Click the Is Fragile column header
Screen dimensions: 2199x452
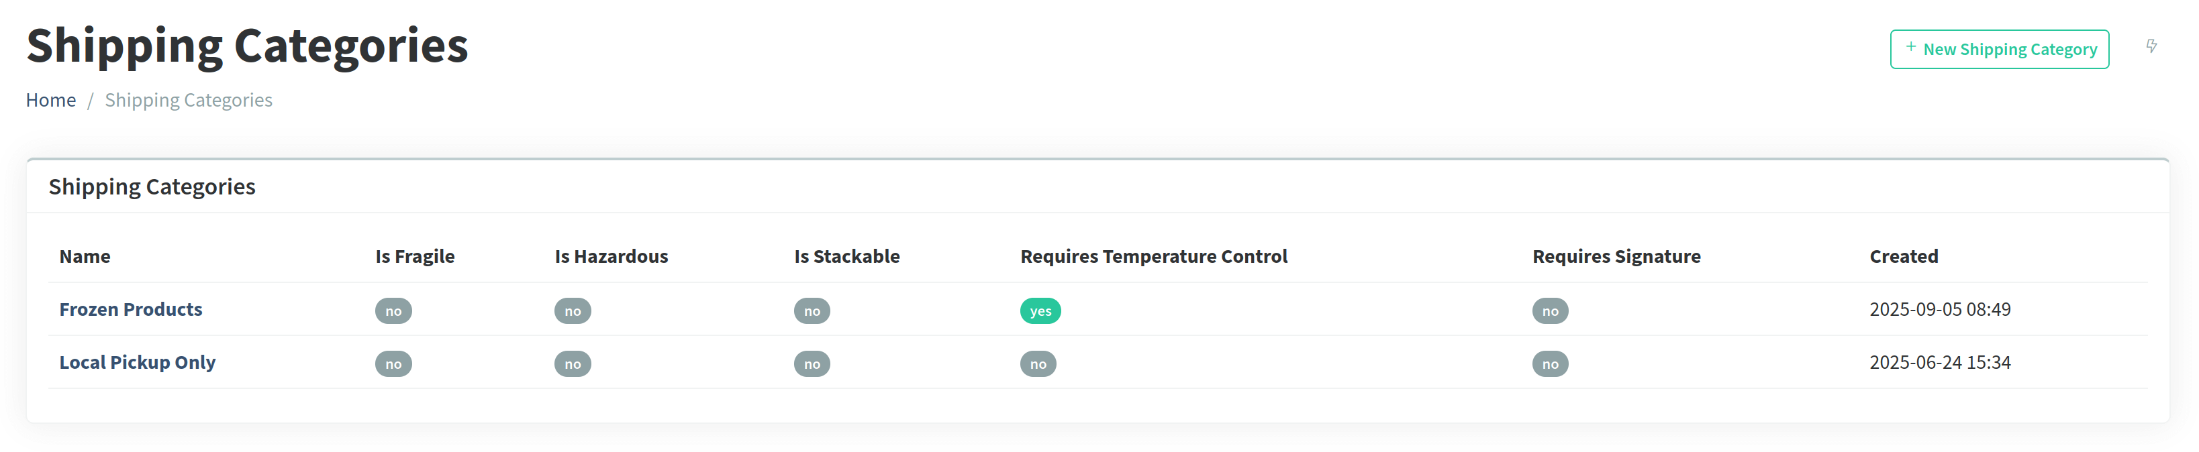[x=415, y=257]
